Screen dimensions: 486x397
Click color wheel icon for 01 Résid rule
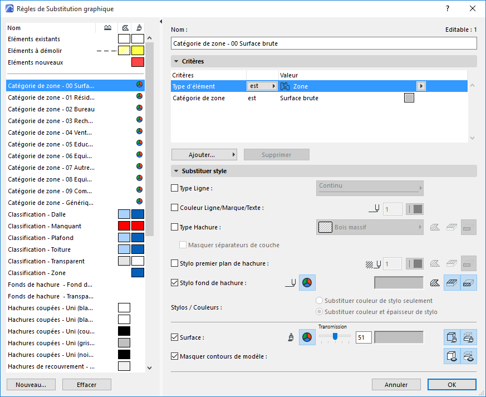click(140, 96)
